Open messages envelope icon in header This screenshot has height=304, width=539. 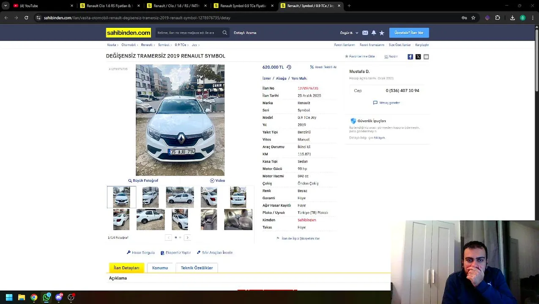[x=365, y=33]
